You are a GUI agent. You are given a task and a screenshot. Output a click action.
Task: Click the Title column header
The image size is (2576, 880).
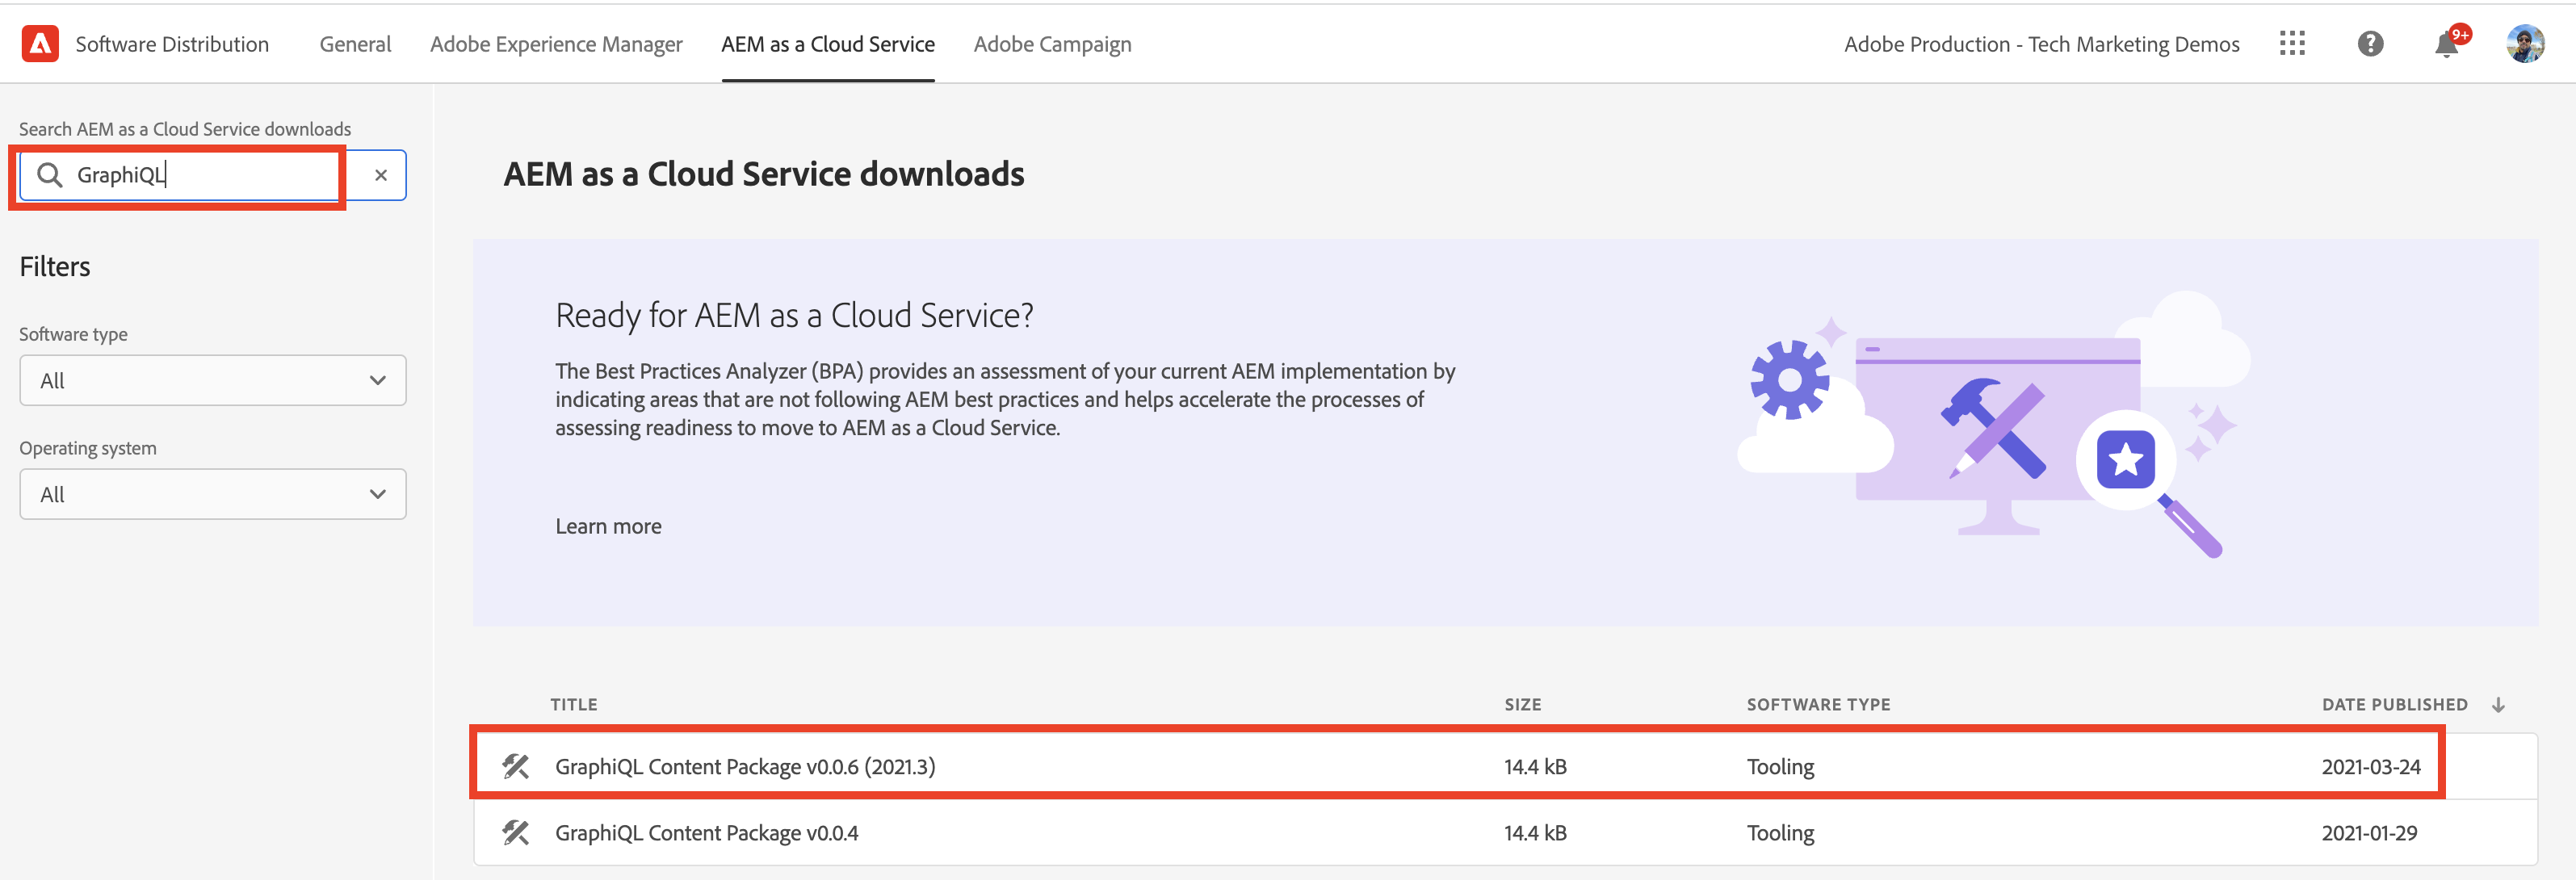574,705
